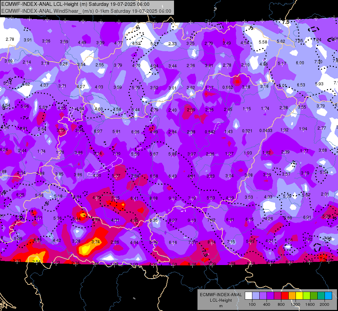Click the wind shear value '2.33'
338x311 pixels.
(172, 44)
